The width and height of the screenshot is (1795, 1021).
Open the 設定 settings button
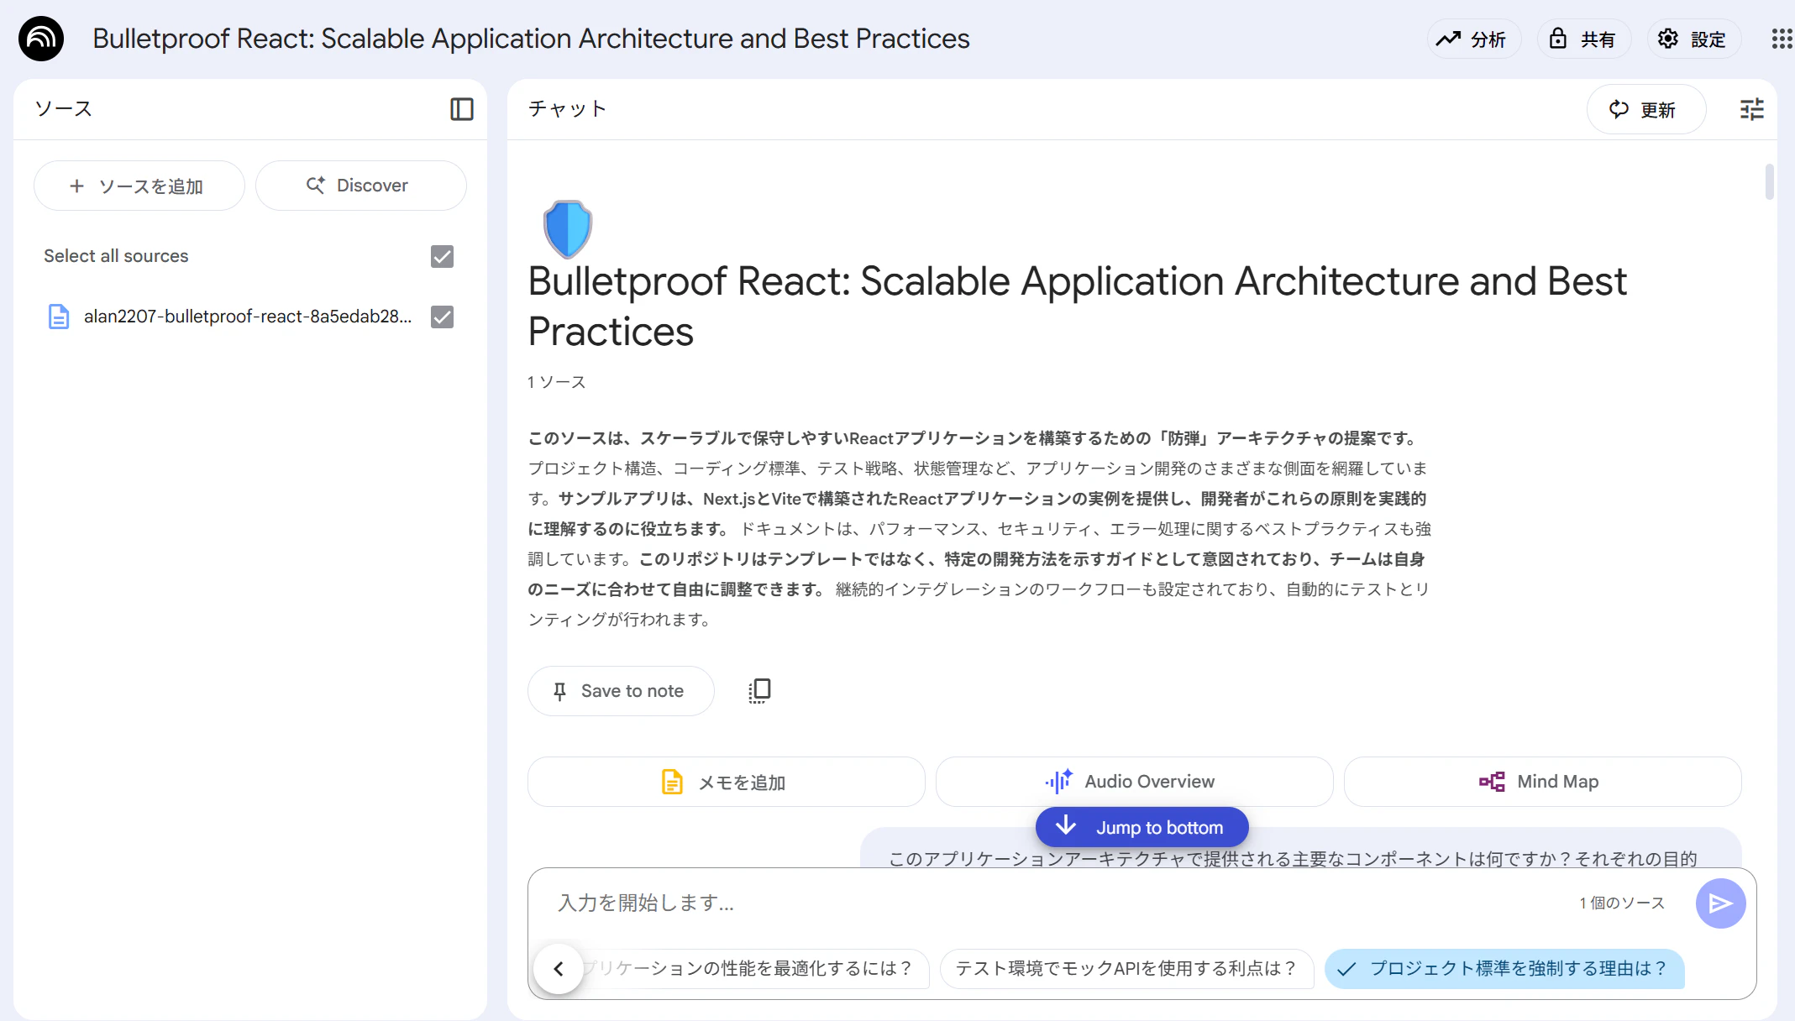(1693, 39)
